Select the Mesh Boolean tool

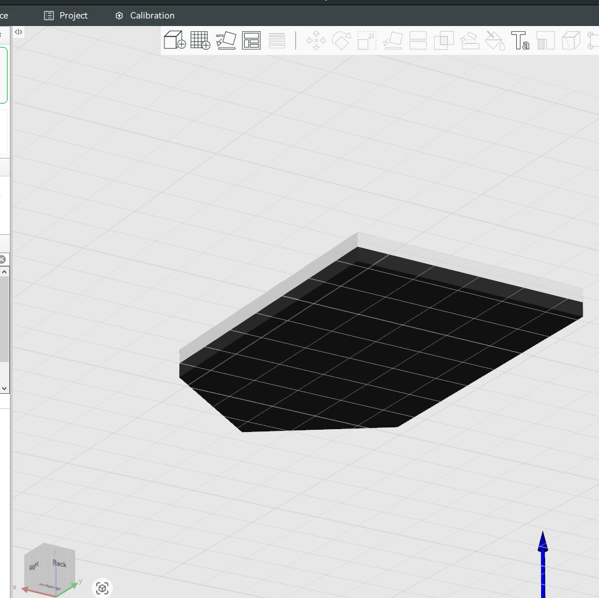coord(443,40)
